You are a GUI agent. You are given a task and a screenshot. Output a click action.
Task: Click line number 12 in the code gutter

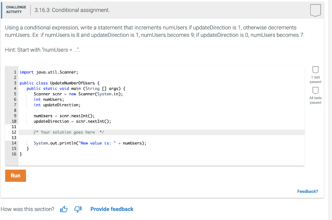pos(14,132)
